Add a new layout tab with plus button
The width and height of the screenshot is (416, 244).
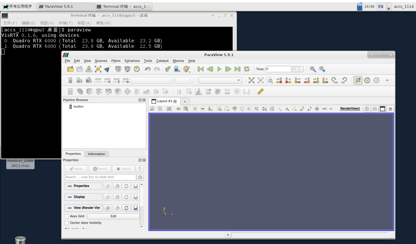coord(185,101)
